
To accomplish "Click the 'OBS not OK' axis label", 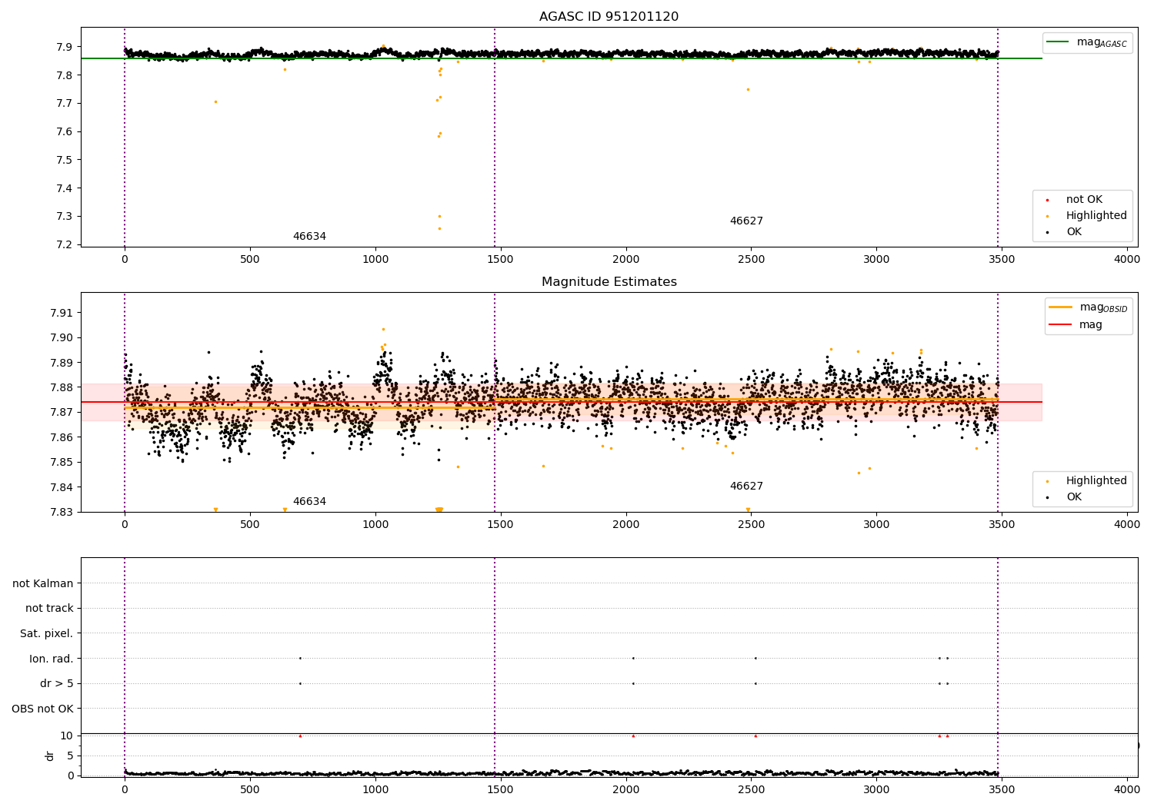I will (43, 709).
